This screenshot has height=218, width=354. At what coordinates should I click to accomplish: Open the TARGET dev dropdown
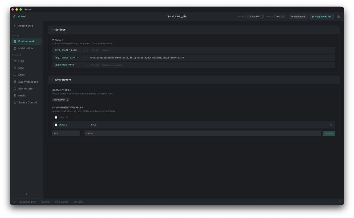[279, 17]
